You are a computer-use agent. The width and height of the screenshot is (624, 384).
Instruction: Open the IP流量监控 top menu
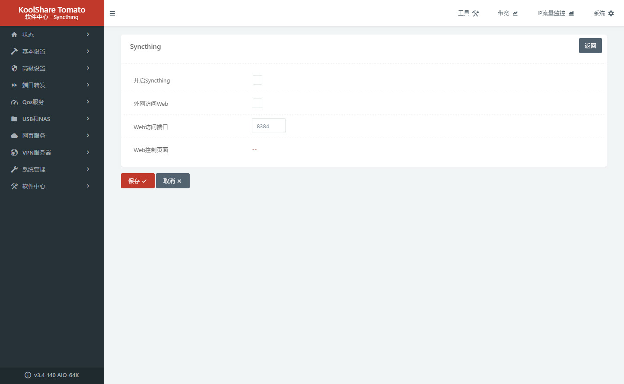coord(555,13)
